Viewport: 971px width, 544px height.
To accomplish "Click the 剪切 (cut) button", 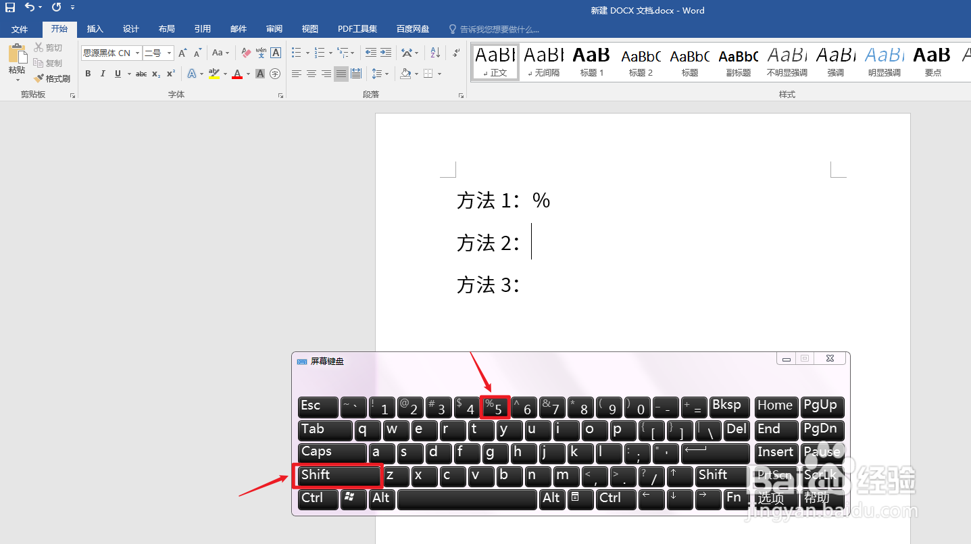I will [x=48, y=47].
